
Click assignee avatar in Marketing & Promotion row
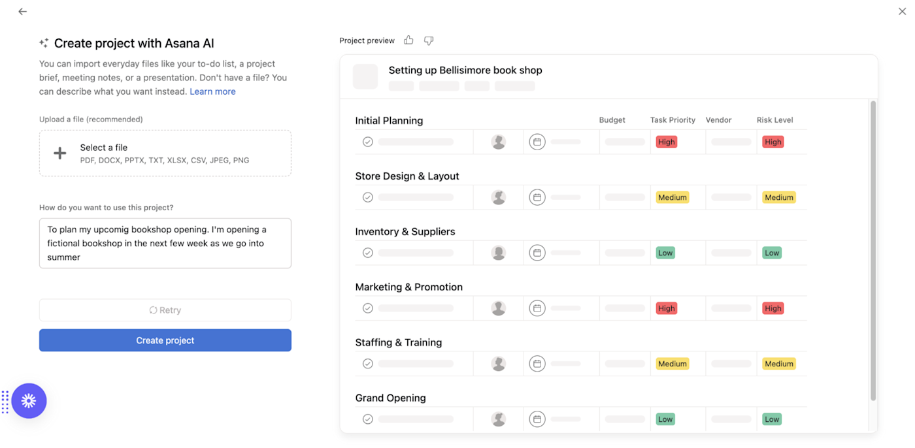click(x=499, y=308)
